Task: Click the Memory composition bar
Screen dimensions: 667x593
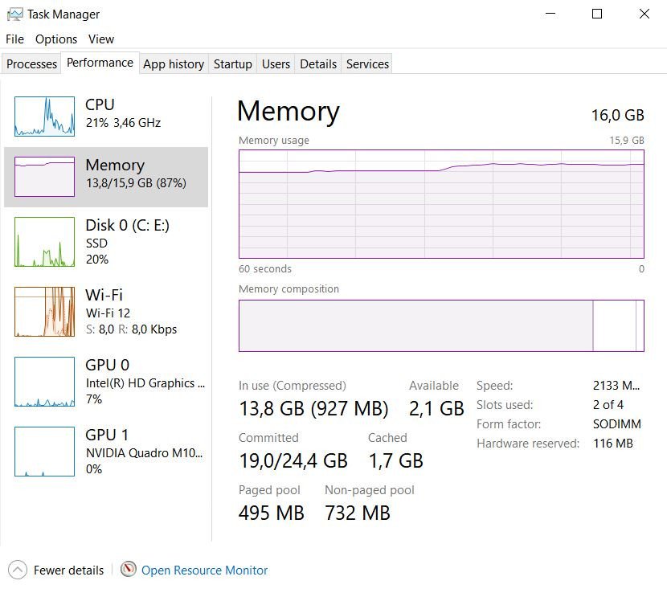Action: (x=440, y=325)
